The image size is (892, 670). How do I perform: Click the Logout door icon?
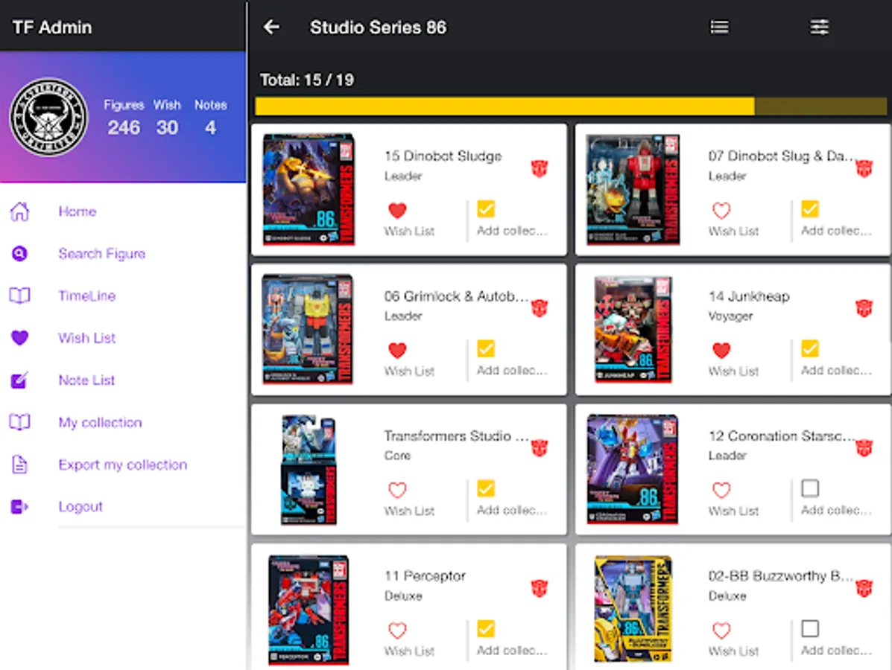tap(19, 506)
